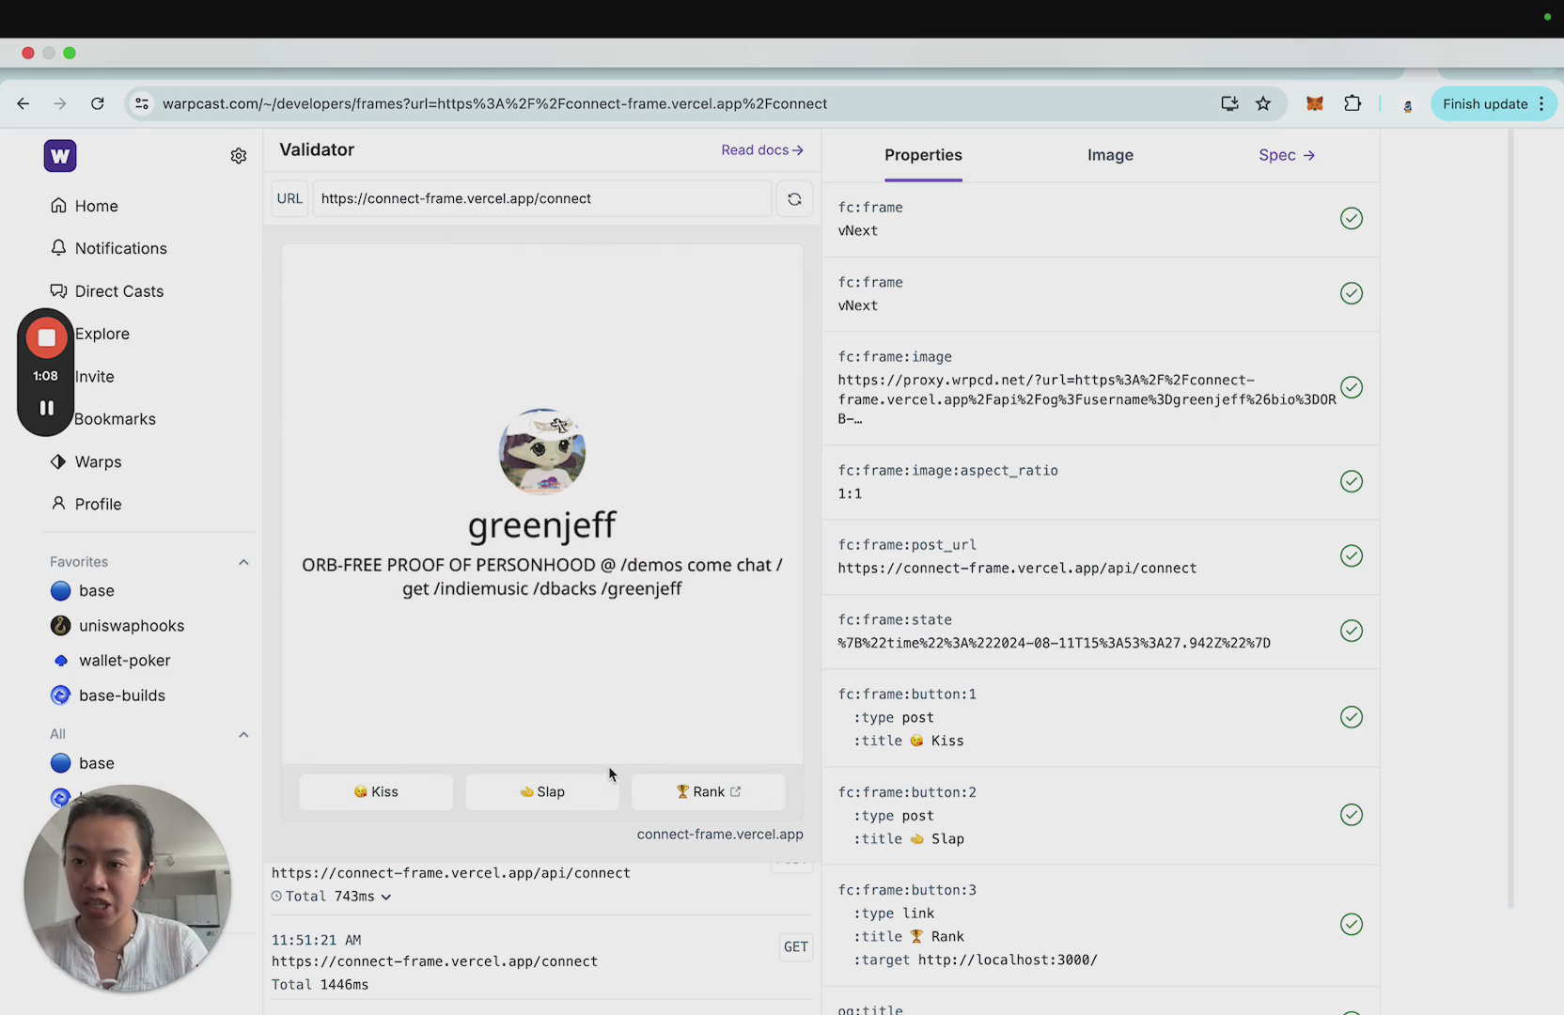1564x1015 pixels.
Task: Click the Finish update button
Action: coord(1485,103)
